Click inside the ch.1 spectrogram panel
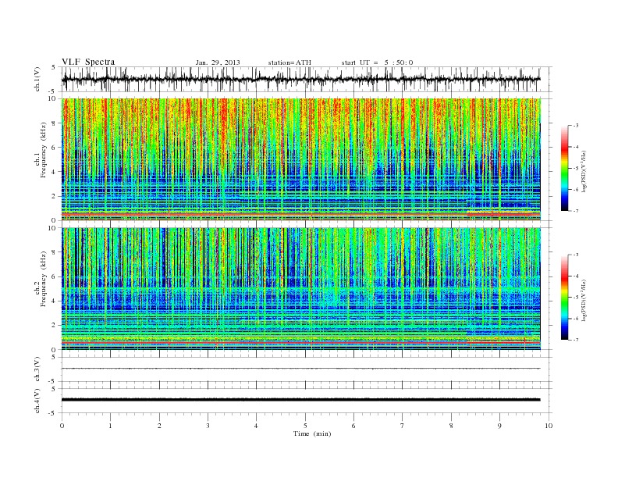618x478 pixels. point(300,159)
